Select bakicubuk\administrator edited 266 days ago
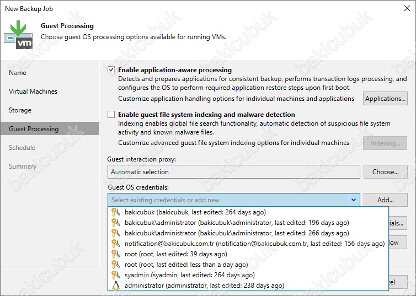Screen dimensions: 416x296 (248, 233)
